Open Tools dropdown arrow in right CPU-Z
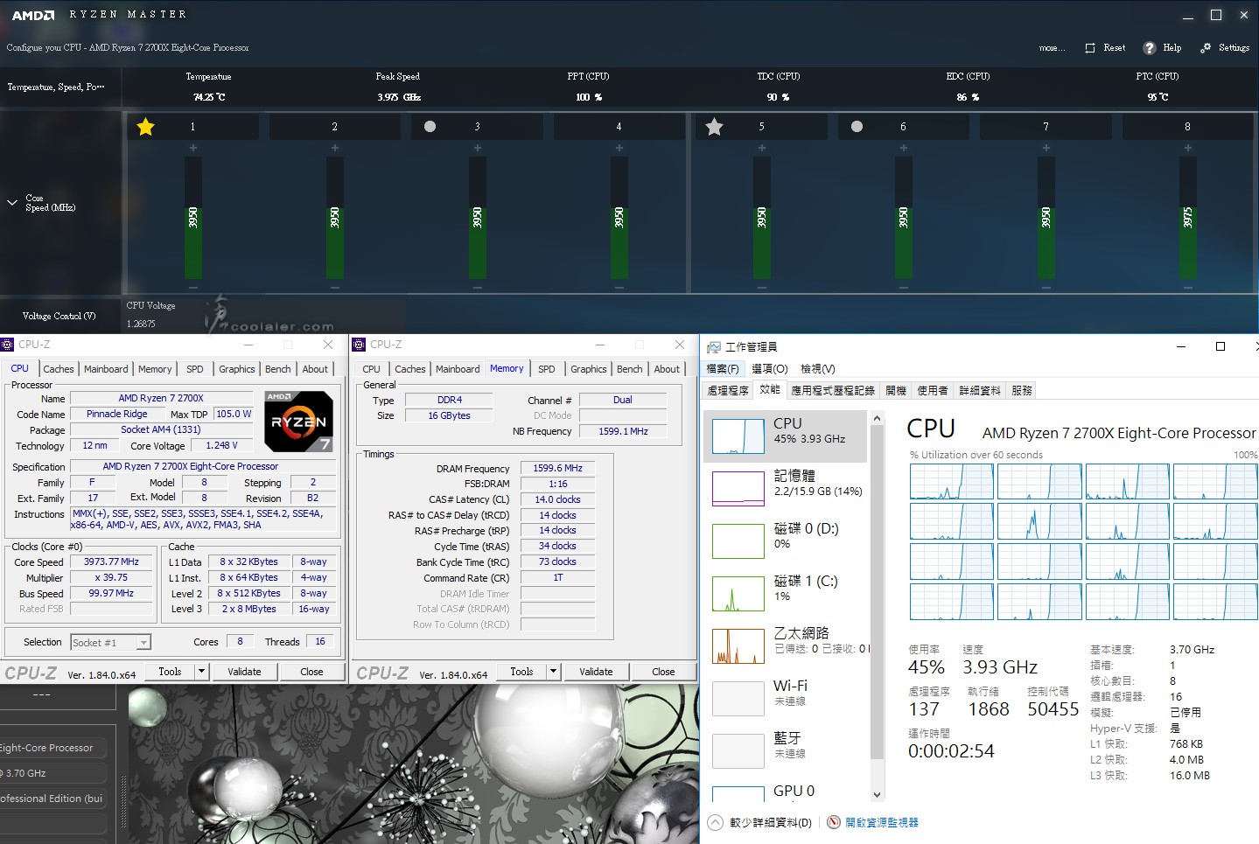1259x844 pixels. point(553,672)
